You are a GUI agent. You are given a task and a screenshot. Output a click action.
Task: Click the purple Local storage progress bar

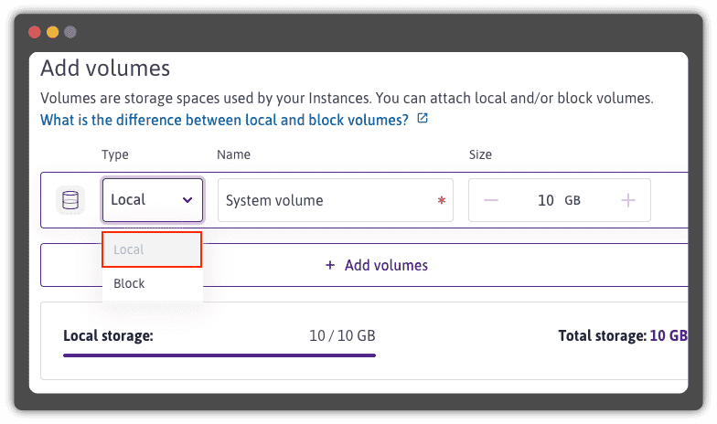(x=219, y=355)
